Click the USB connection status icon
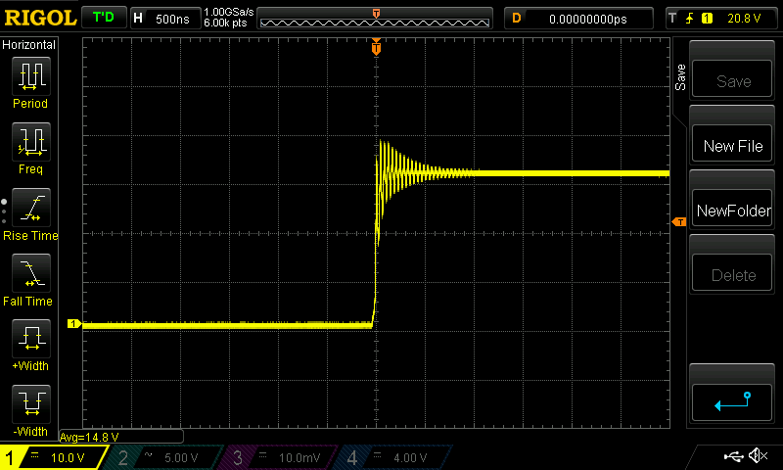Image resolution: width=783 pixels, height=470 pixels. click(x=733, y=456)
